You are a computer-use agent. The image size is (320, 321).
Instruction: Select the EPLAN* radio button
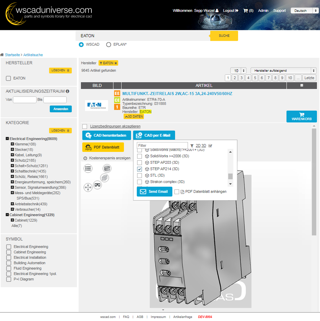click(109, 44)
